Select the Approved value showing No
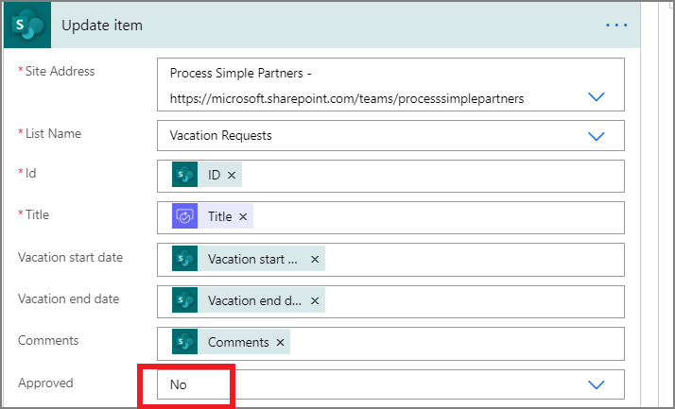The width and height of the screenshot is (675, 409). click(x=179, y=384)
